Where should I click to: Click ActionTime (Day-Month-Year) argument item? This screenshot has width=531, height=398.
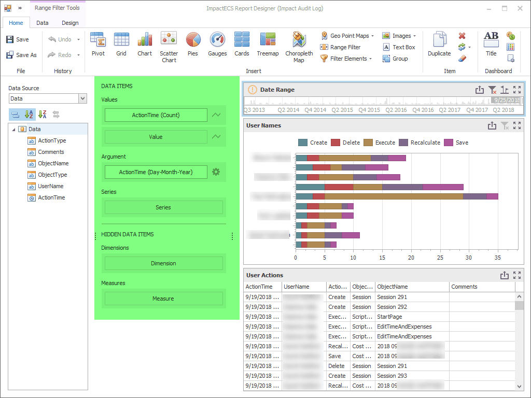coord(156,172)
